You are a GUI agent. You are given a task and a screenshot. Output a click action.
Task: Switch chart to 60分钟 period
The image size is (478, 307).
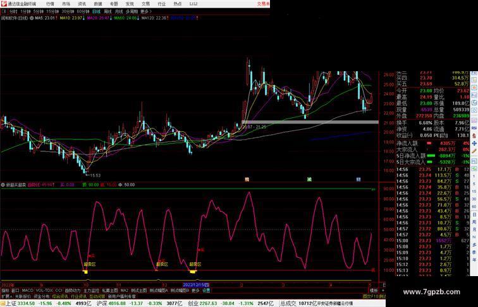pyautogui.click(x=83, y=11)
